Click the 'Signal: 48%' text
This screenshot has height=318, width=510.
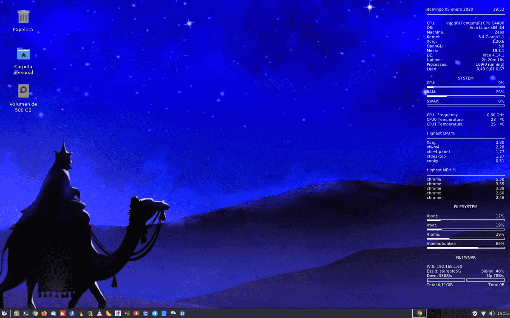pyautogui.click(x=493, y=271)
